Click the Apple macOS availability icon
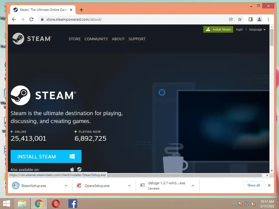Screen dimensions: 279x209 tap(72, 169)
